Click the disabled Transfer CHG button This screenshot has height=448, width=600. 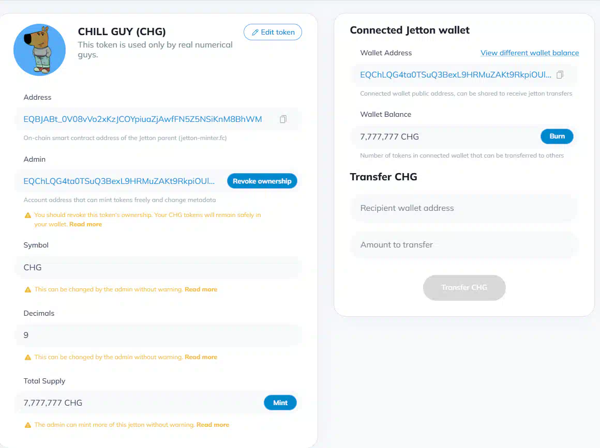coord(464,287)
